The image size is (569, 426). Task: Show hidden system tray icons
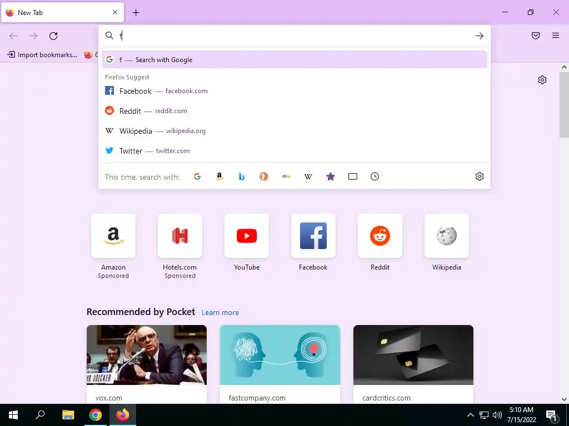coord(470,415)
